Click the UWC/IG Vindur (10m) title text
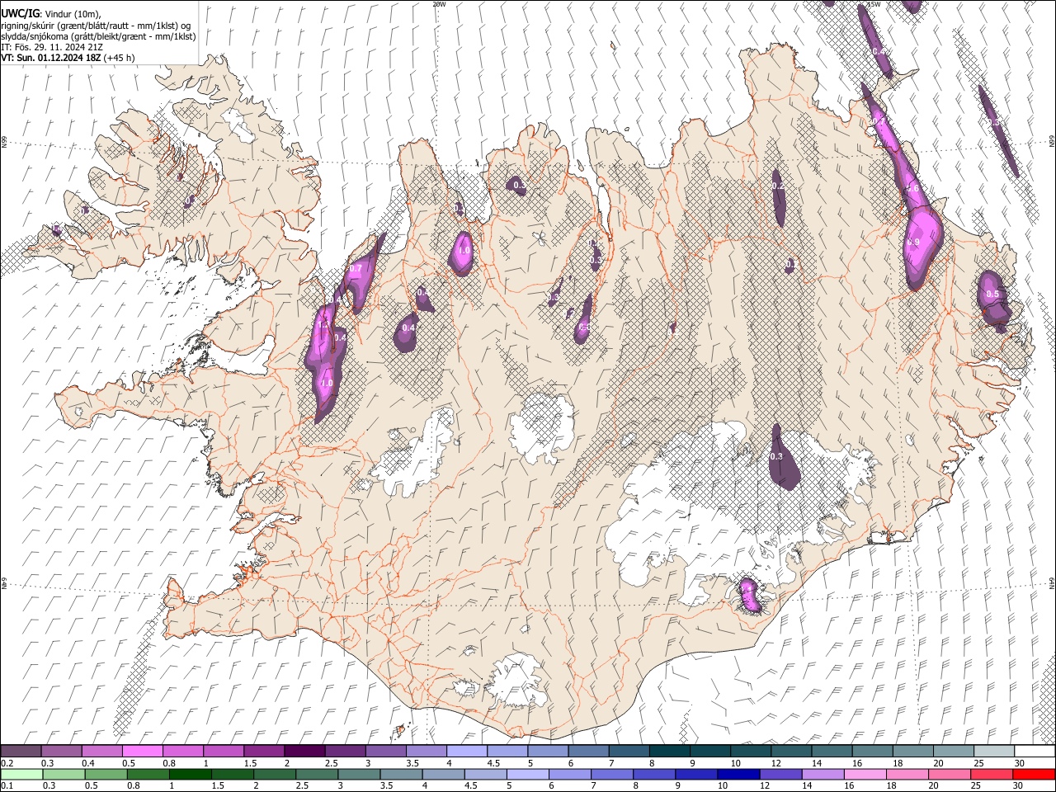The image size is (1056, 792). [51, 14]
